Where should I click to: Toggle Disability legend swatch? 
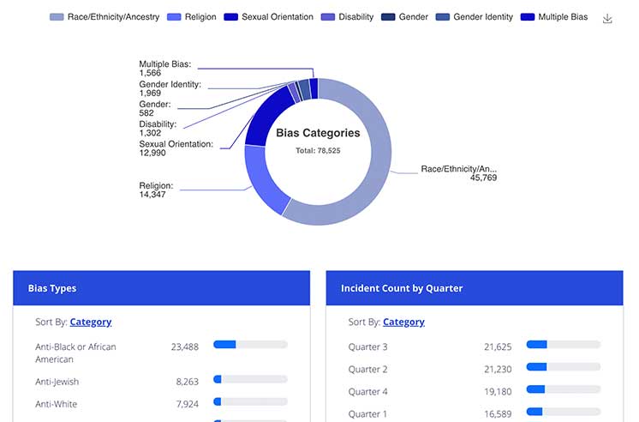click(x=328, y=17)
